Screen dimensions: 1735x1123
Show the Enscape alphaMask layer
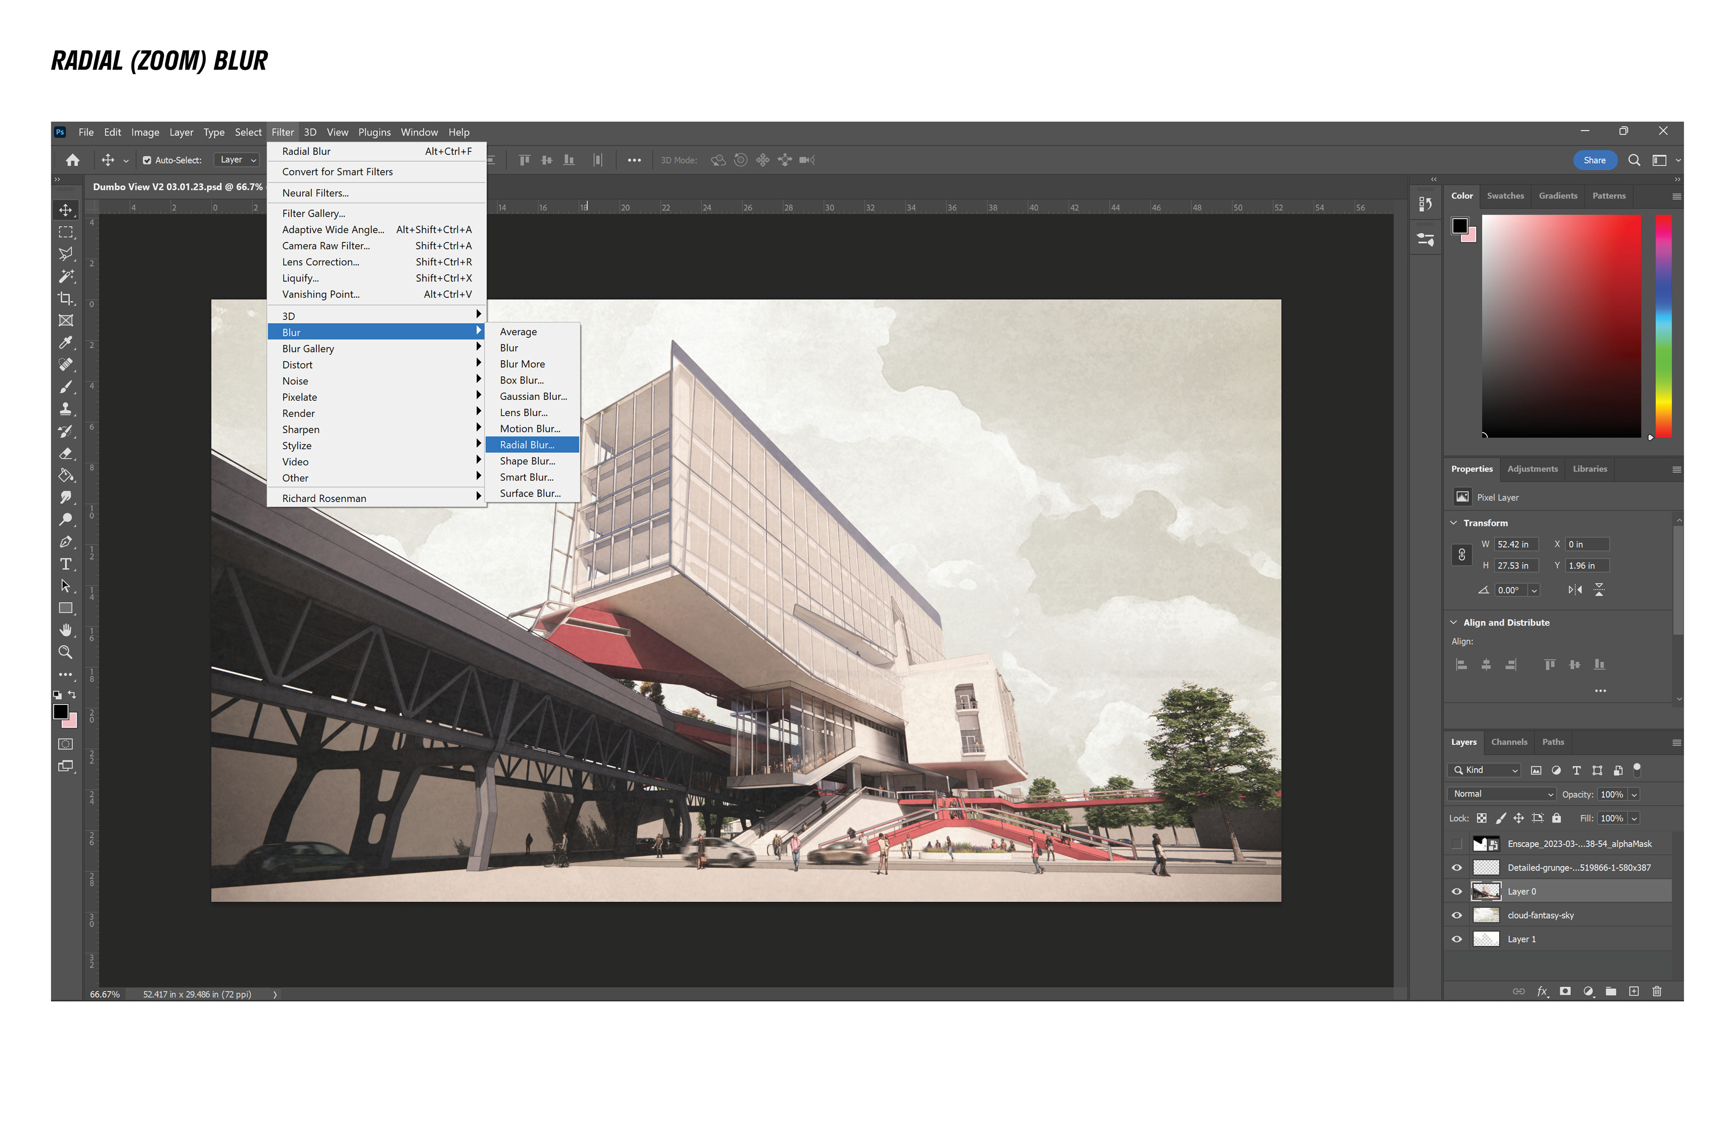coord(1457,844)
